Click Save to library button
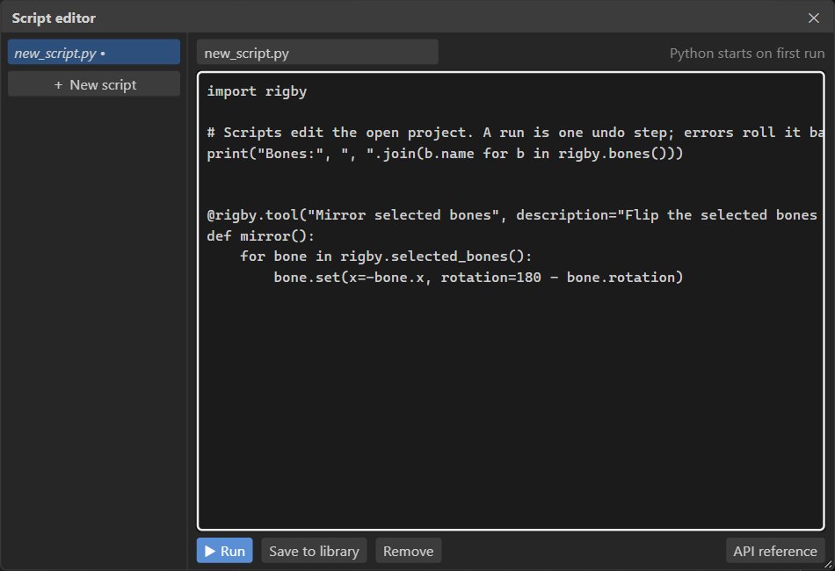The height and width of the screenshot is (571, 835). pos(314,551)
